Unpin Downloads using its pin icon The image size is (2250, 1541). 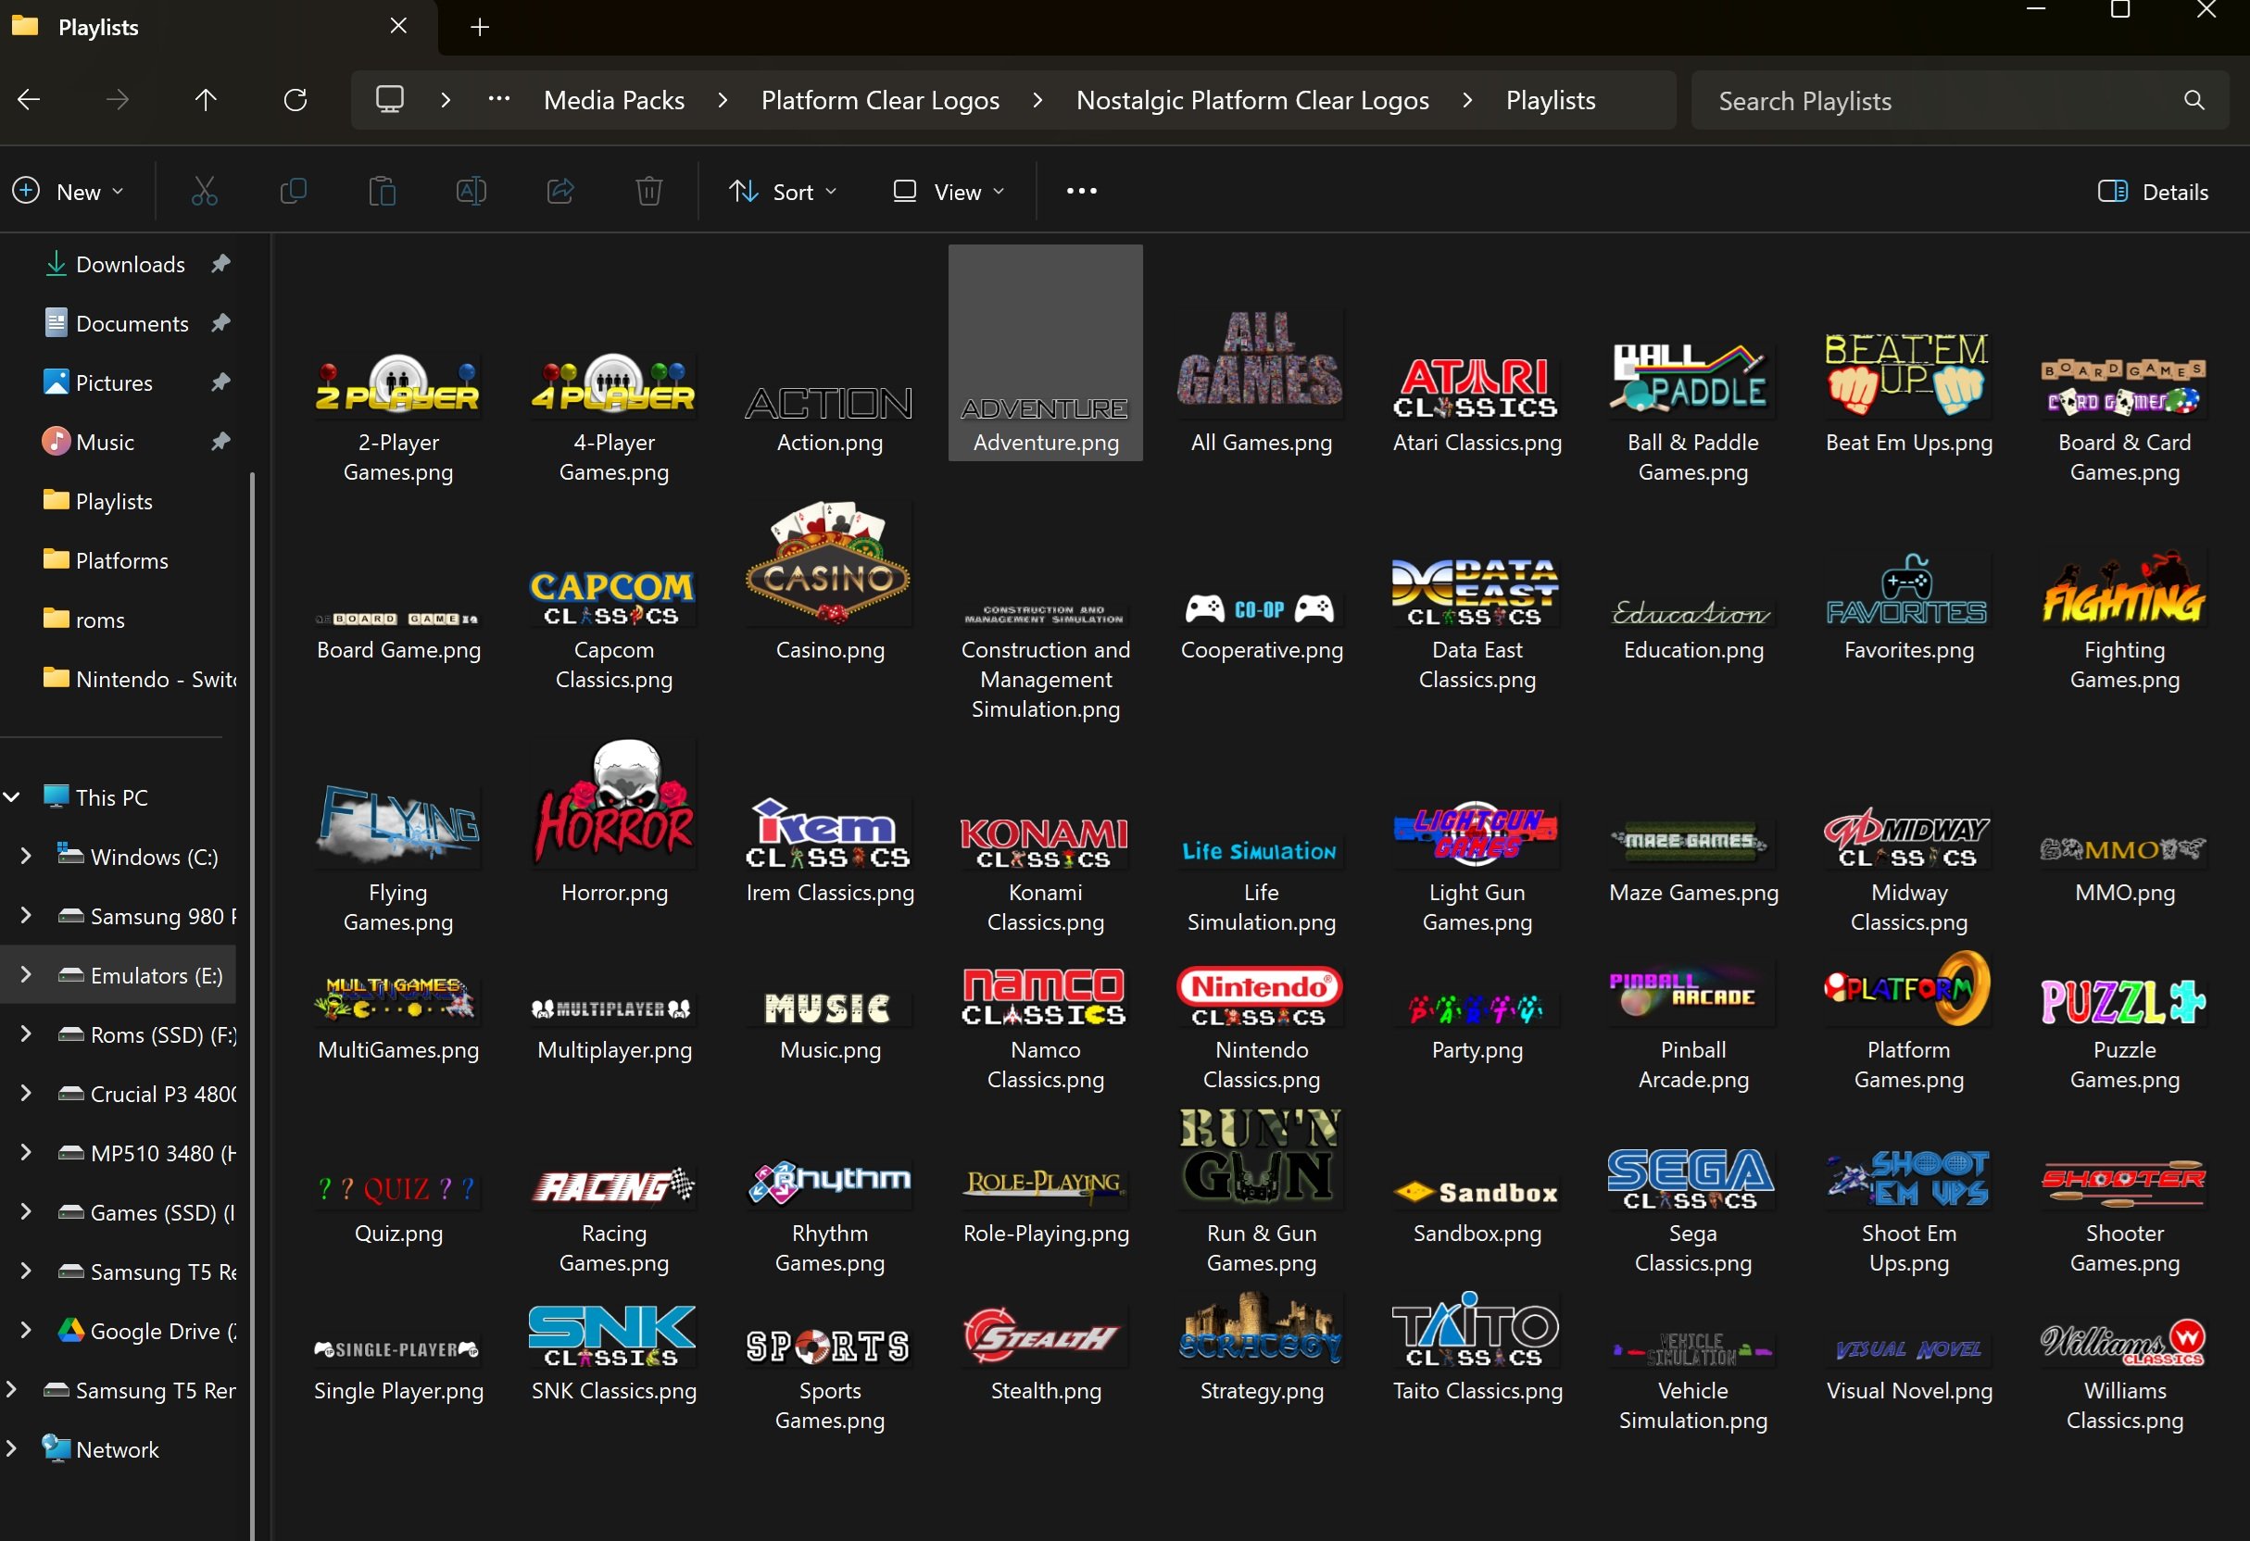220,263
